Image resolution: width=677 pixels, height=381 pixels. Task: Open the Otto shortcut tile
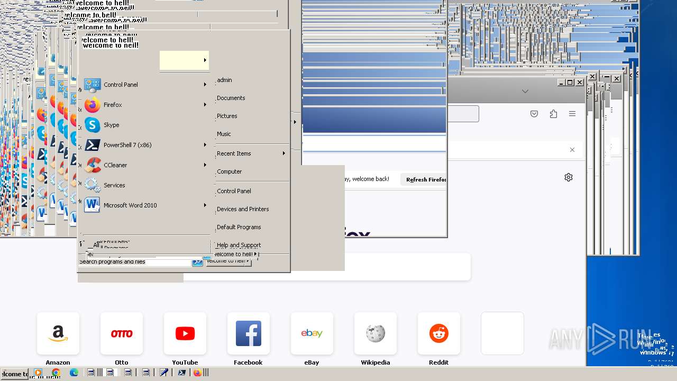122,333
